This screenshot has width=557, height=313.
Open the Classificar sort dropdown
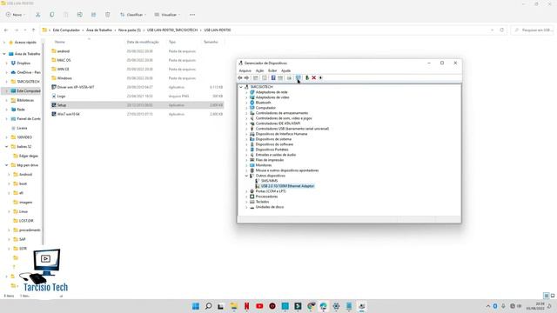[133, 15]
